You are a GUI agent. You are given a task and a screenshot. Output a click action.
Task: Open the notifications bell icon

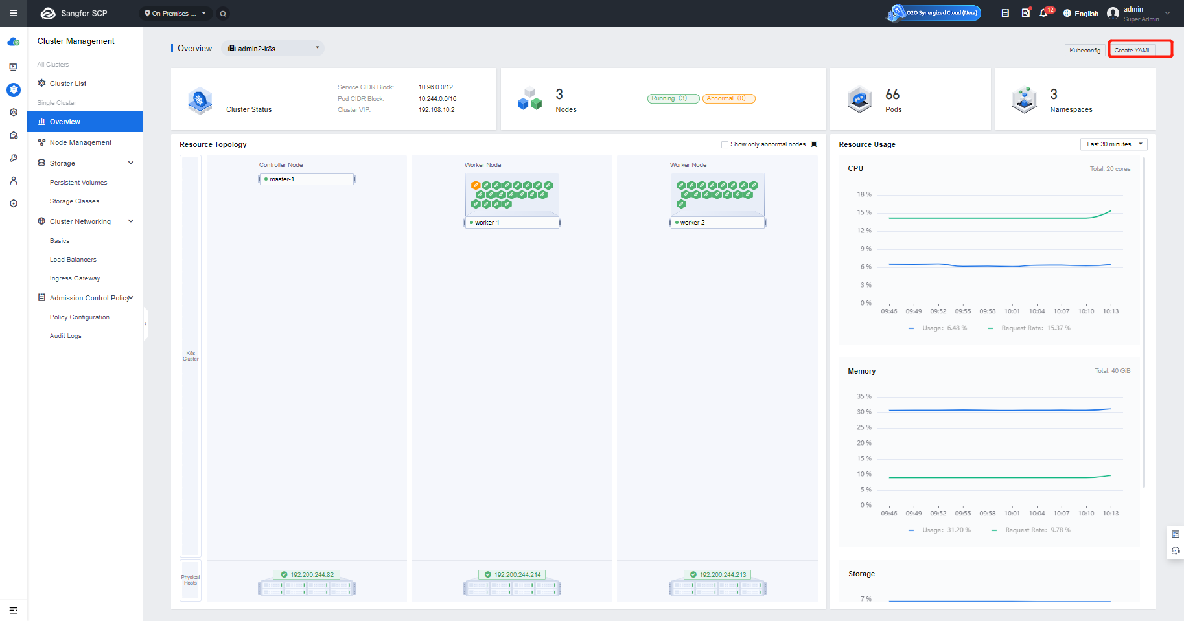1043,13
